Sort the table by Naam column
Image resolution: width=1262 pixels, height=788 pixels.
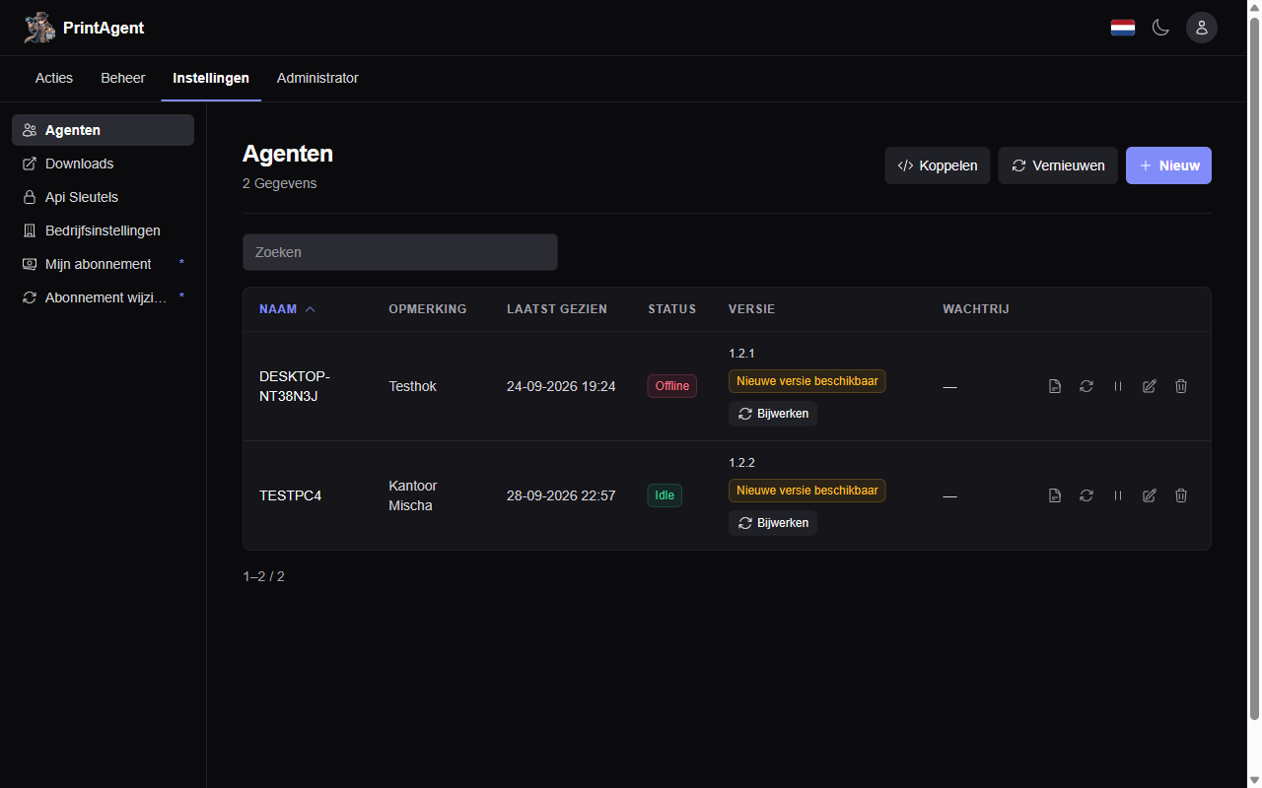tap(287, 309)
